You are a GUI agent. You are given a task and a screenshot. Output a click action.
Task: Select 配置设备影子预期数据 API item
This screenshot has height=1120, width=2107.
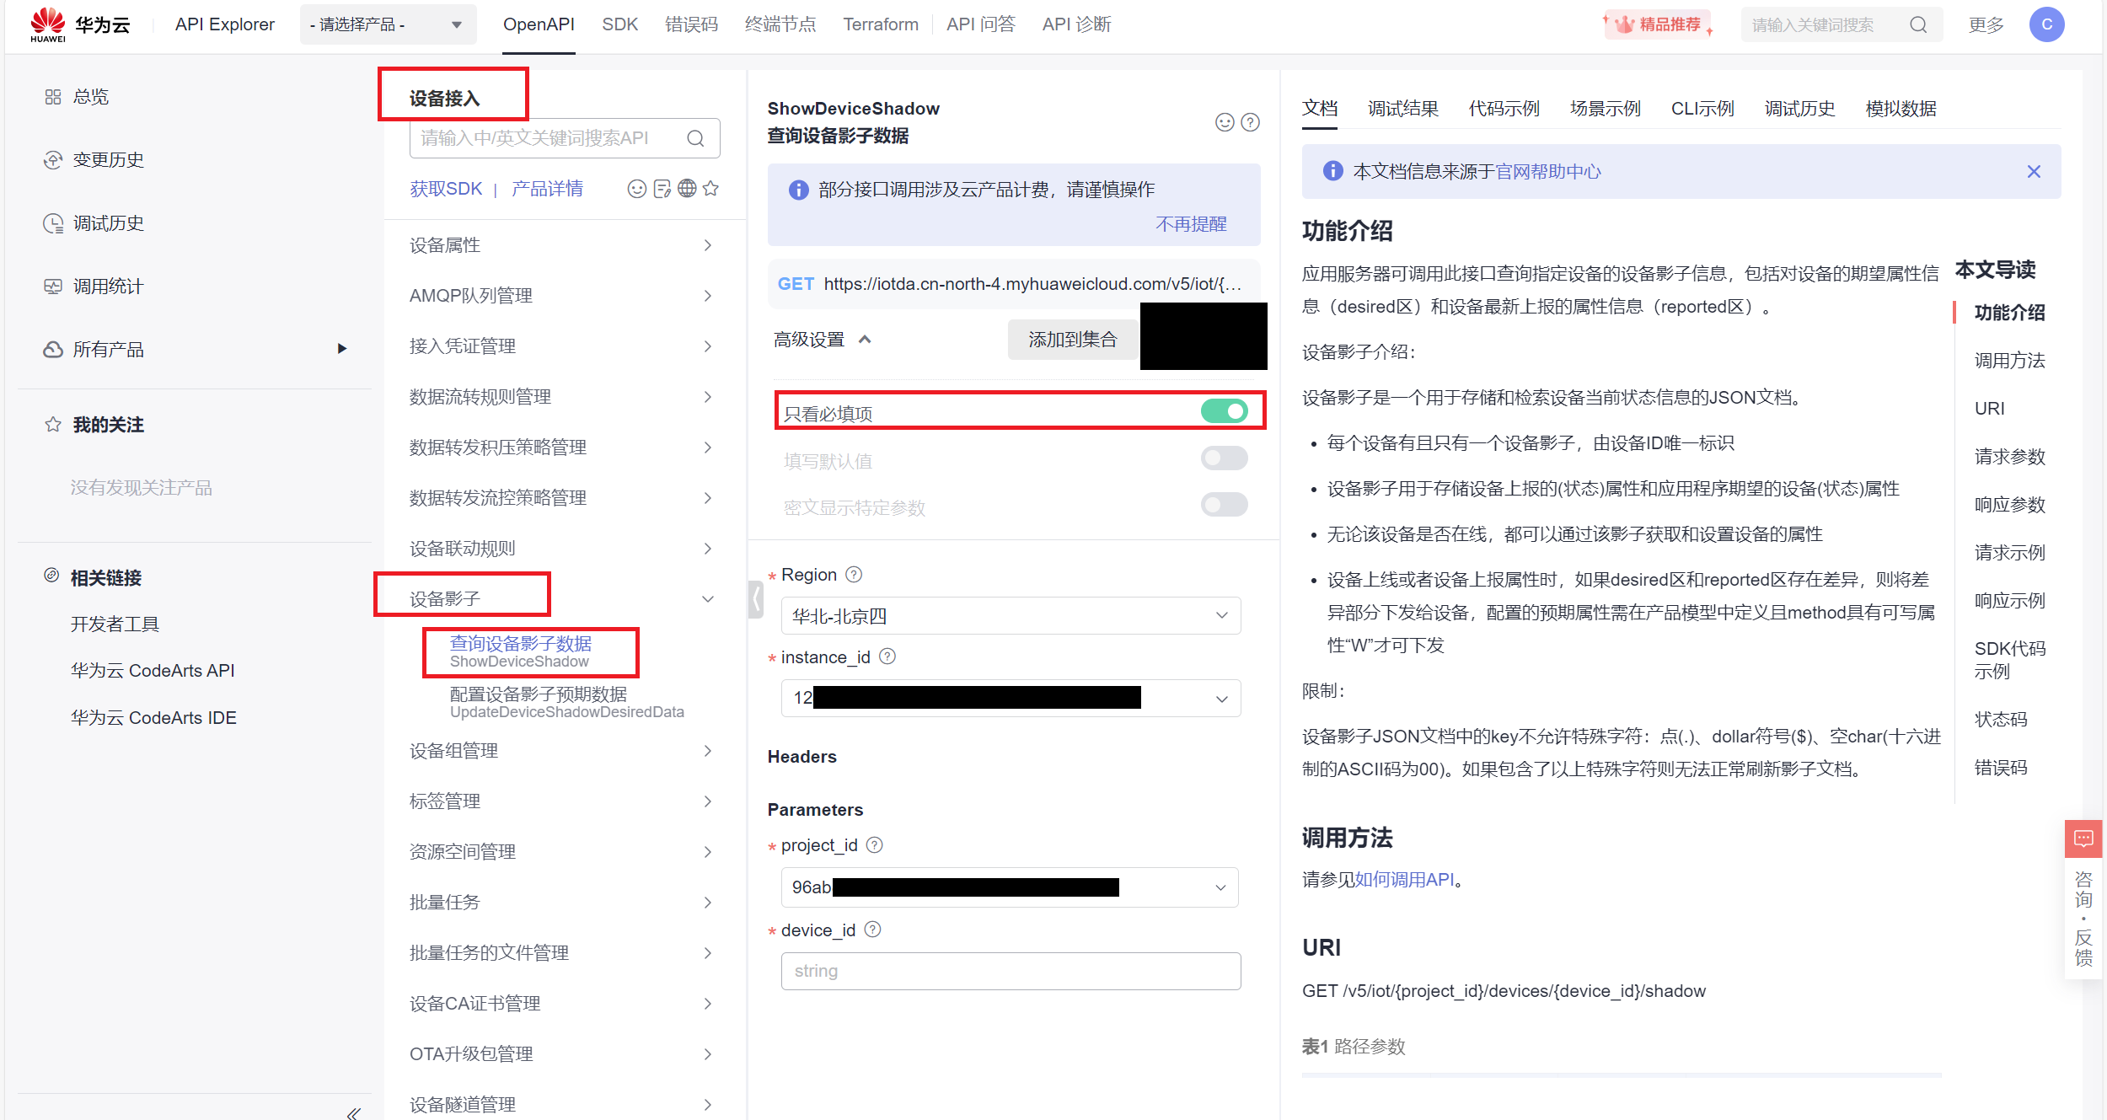point(566,702)
